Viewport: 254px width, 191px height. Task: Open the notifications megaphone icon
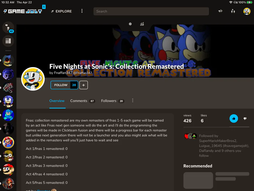pyautogui.click(x=220, y=11)
